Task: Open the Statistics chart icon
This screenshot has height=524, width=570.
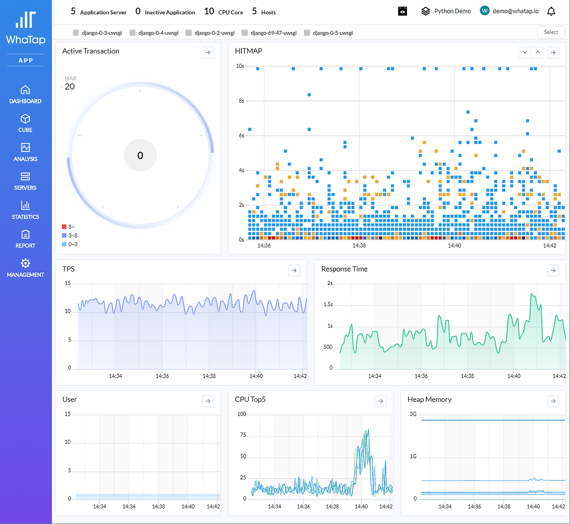Action: tap(25, 206)
